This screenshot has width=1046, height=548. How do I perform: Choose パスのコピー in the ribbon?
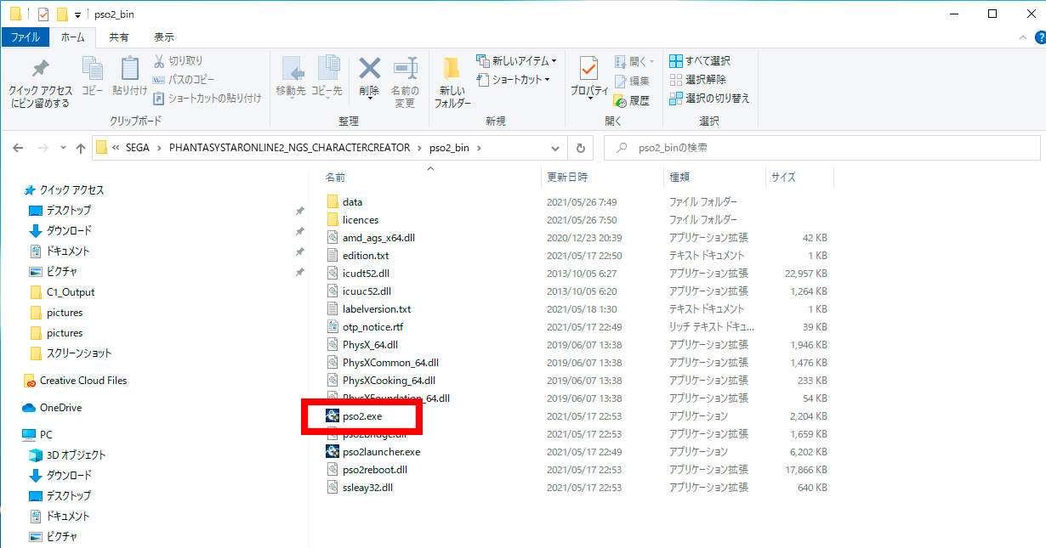tap(184, 80)
